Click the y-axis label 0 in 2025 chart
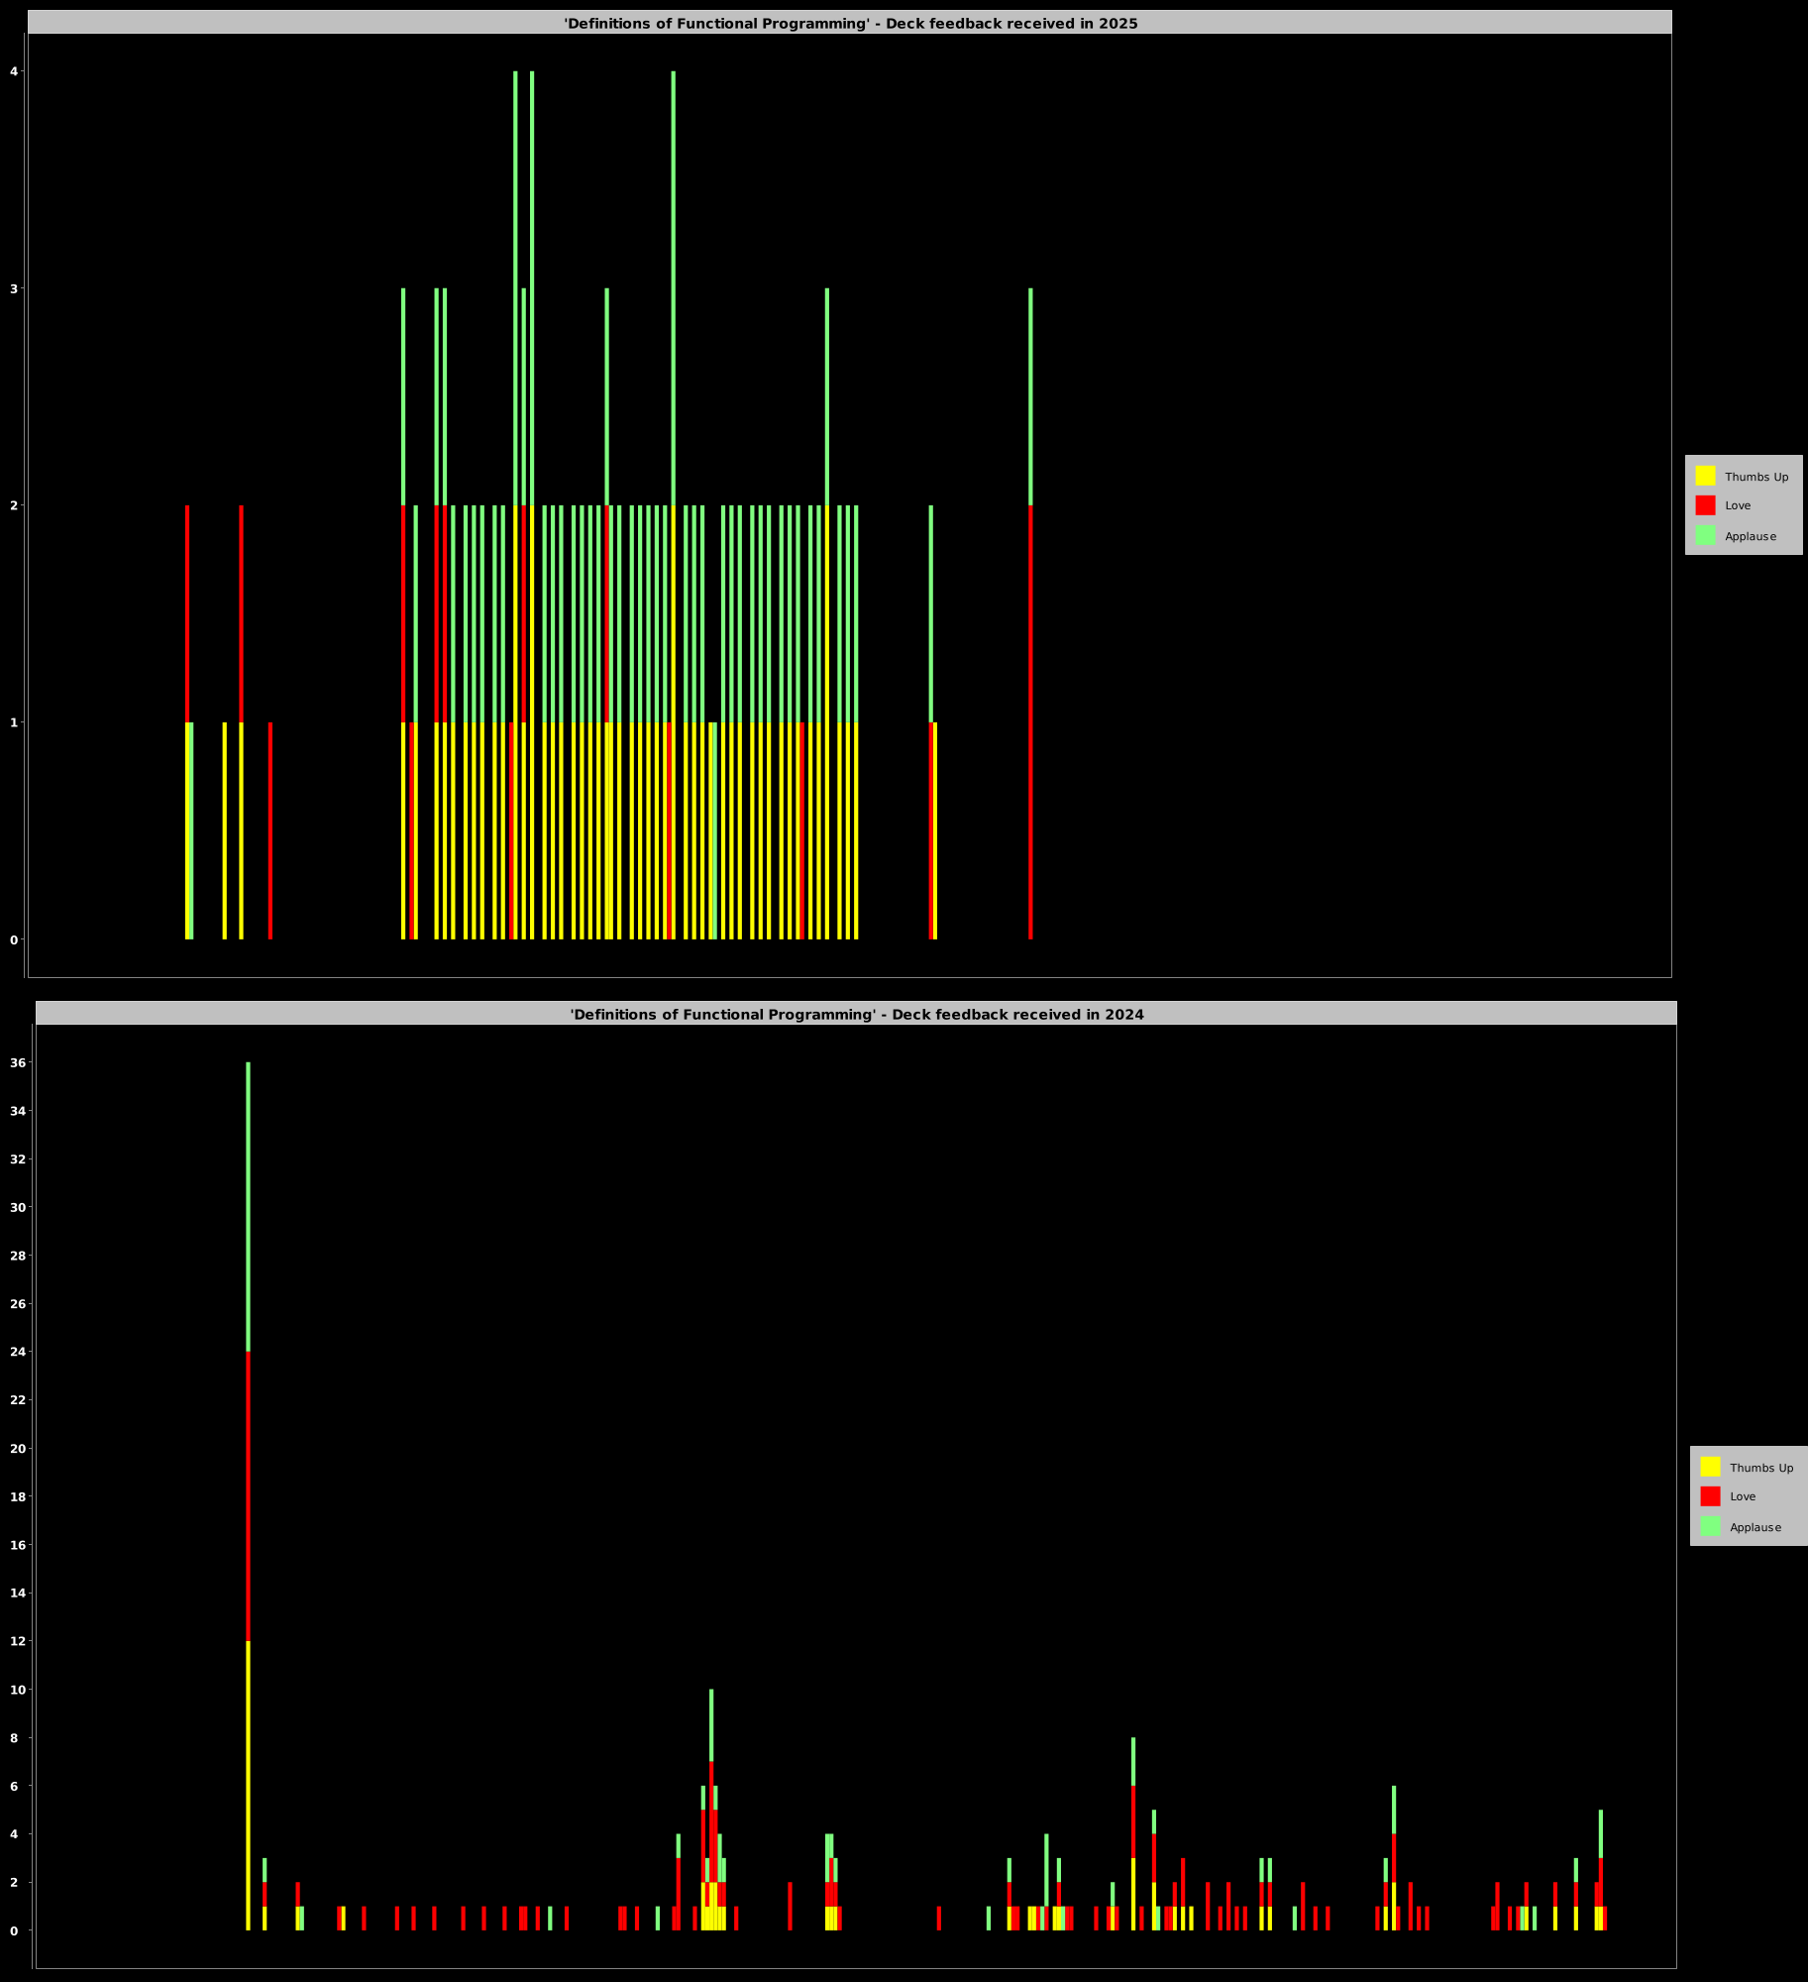Screen dimensions: 1808x1982 14,939
